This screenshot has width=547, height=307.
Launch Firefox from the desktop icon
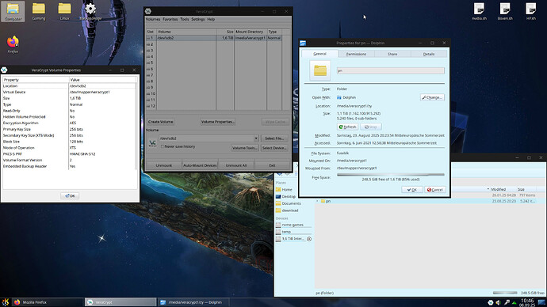pyautogui.click(x=13, y=44)
